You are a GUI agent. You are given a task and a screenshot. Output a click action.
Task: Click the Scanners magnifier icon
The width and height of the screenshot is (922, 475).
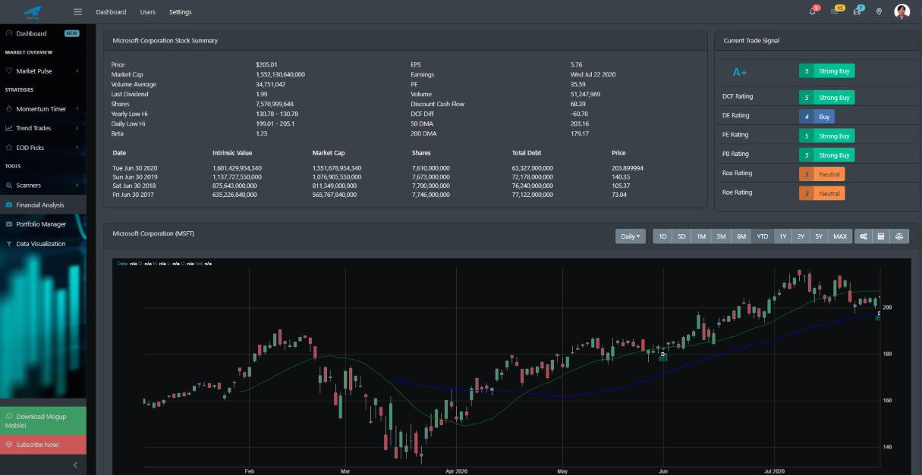coord(9,186)
